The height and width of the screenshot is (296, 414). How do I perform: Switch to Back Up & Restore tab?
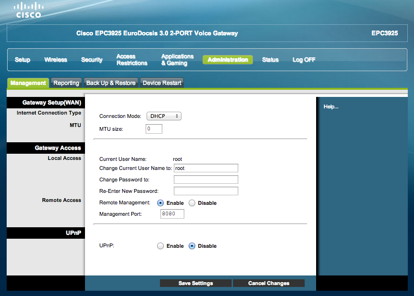(x=111, y=83)
